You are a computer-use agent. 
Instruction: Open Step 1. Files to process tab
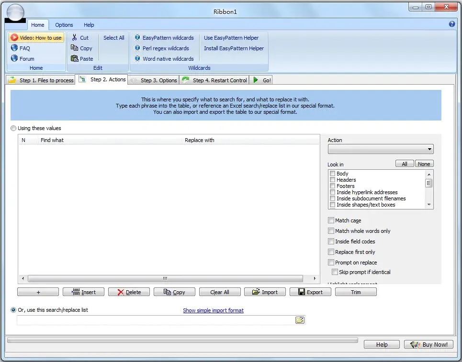41,80
